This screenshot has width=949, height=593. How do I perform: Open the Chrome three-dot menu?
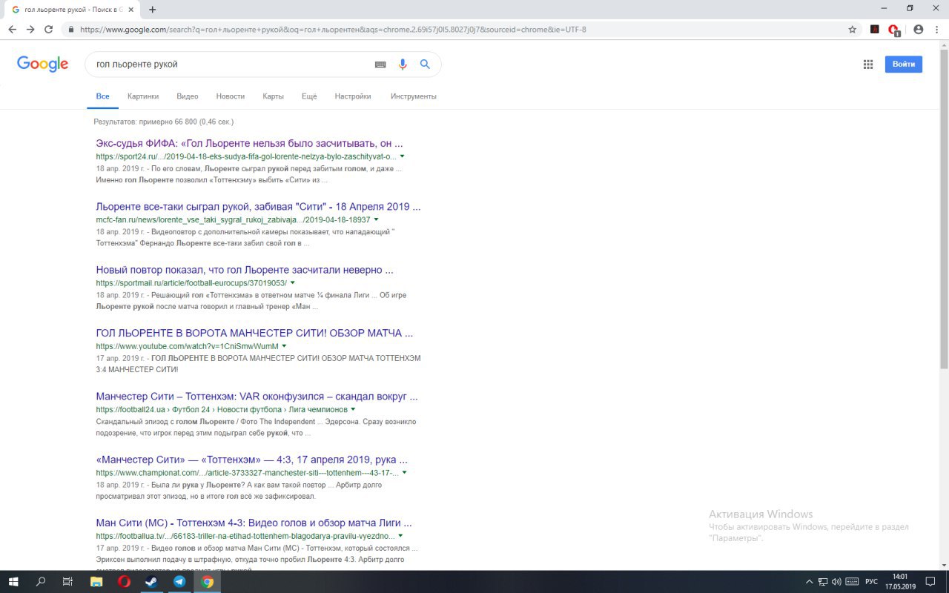pyautogui.click(x=936, y=30)
